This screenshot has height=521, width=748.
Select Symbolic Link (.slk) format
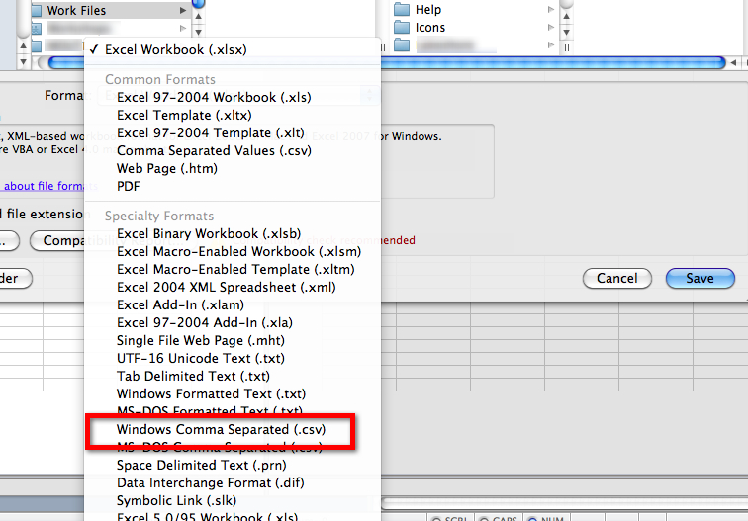click(176, 500)
